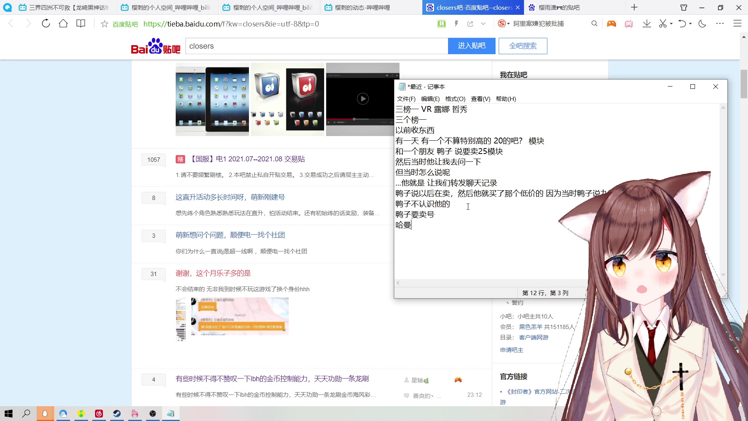
Task: Open Notepad 文件(F) menu
Action: 406,99
